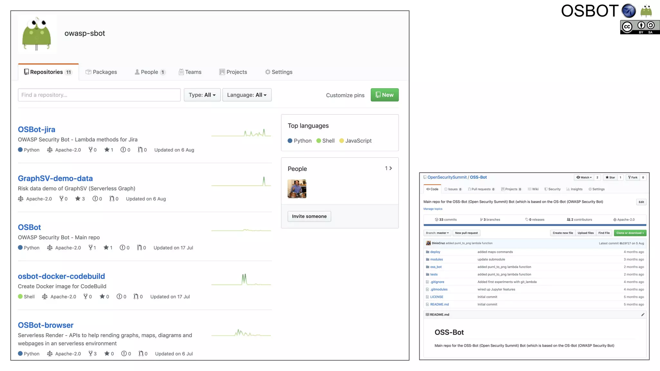Click the fork icon on OSBot-browser row
The width and height of the screenshot is (660, 371).
coord(91,354)
